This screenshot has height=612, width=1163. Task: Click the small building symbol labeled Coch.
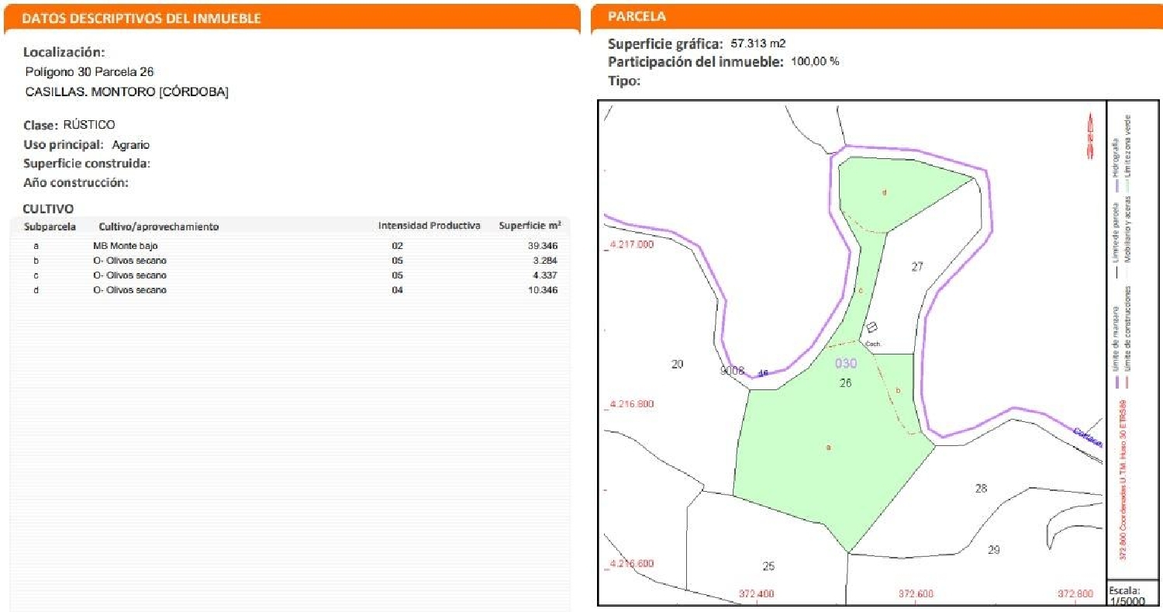[871, 327]
